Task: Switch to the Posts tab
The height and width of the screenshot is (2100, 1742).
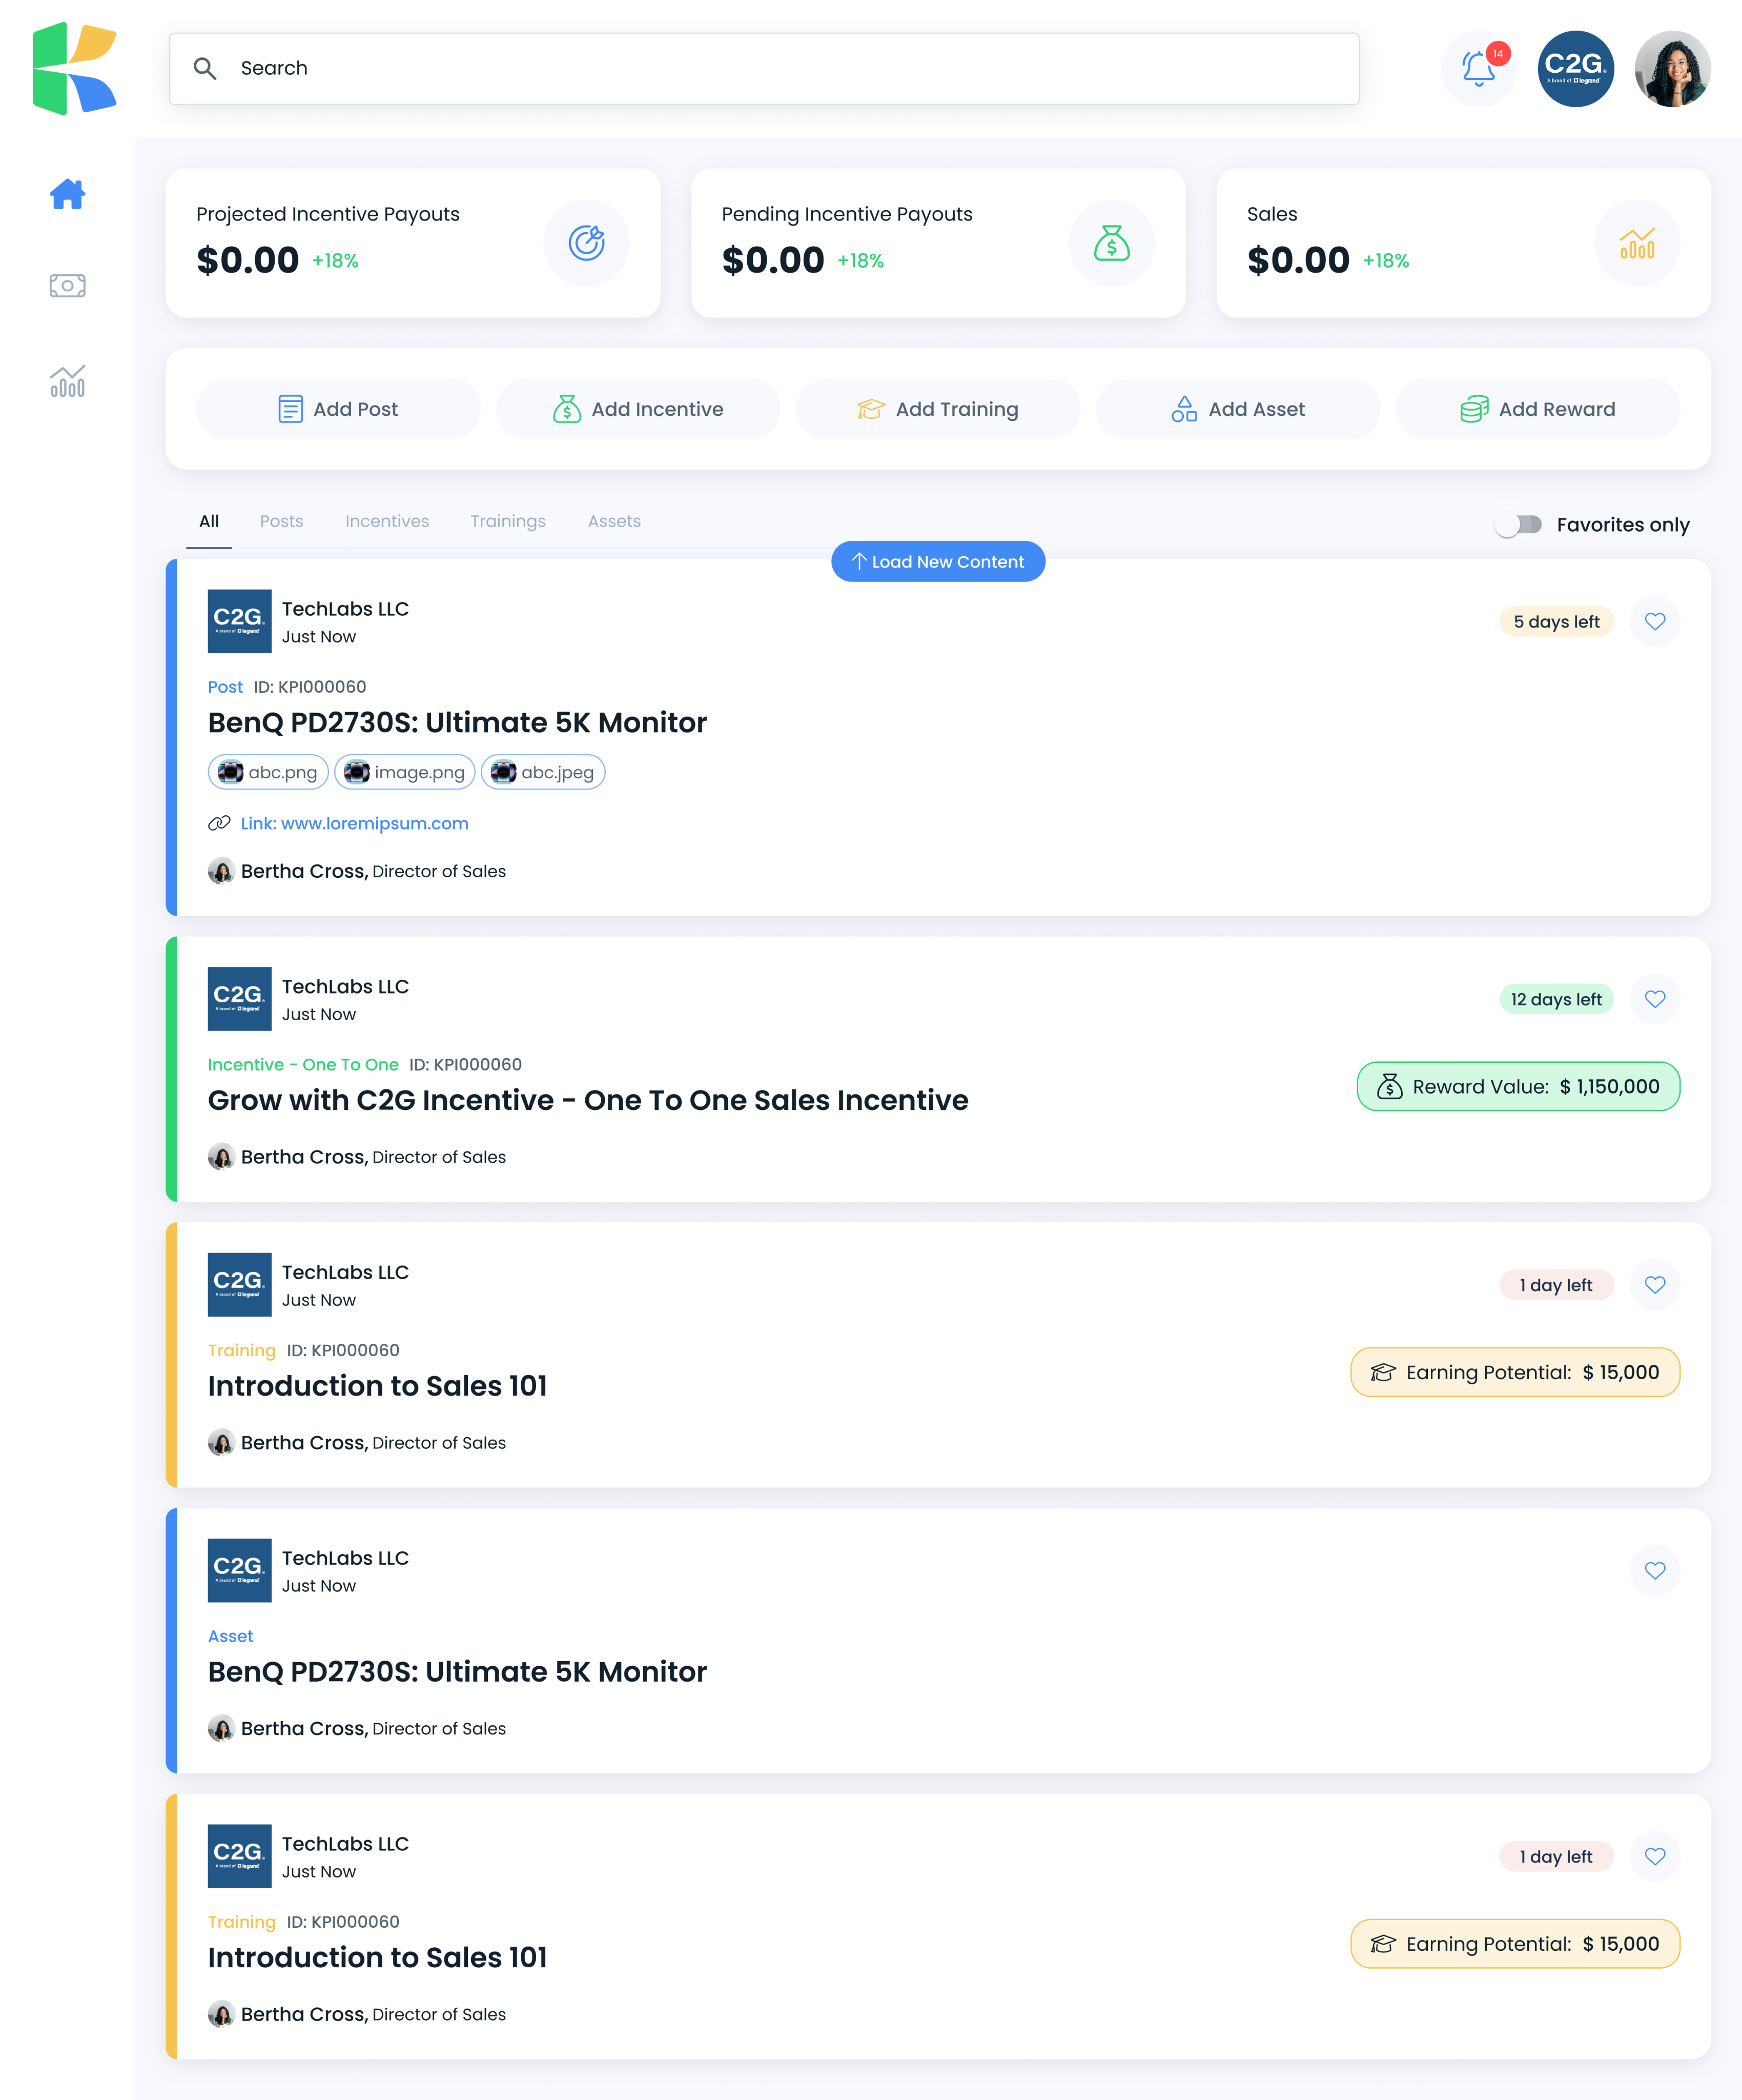Action: [x=282, y=521]
